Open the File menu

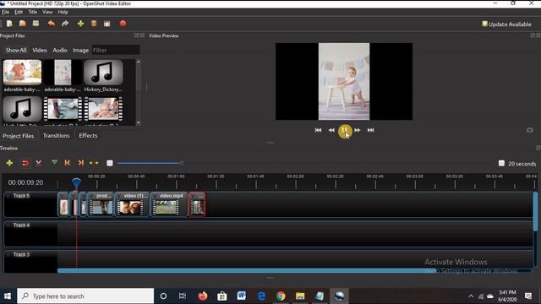click(6, 12)
